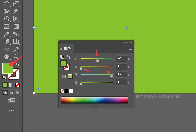
Task: Pick a color from the spectrum bar
Action: [94, 100]
